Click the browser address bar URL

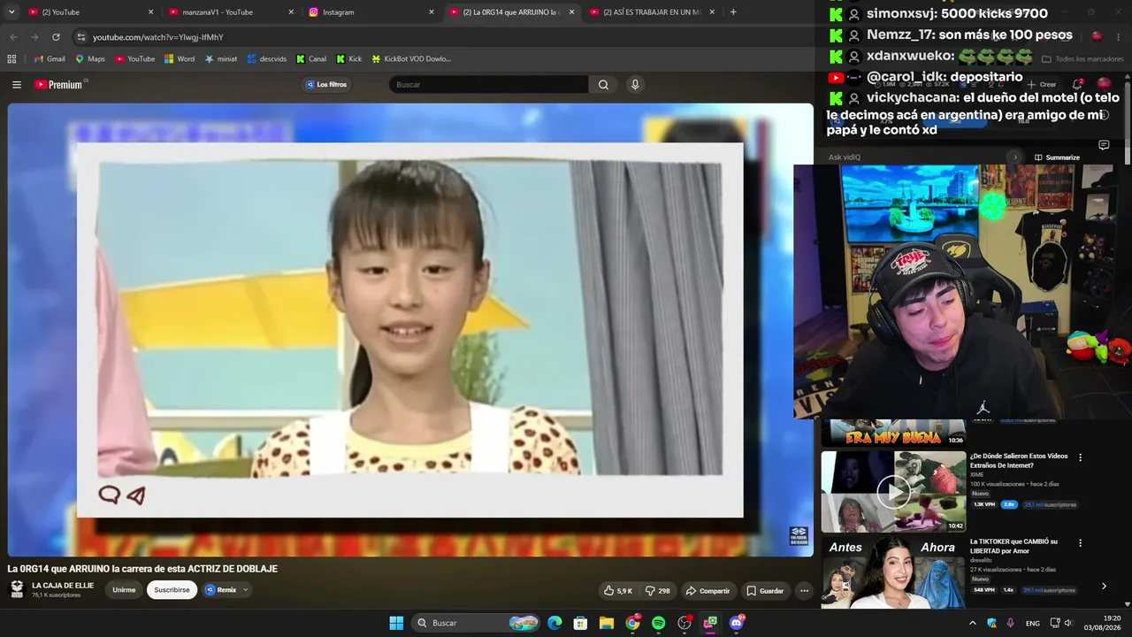tap(158, 37)
